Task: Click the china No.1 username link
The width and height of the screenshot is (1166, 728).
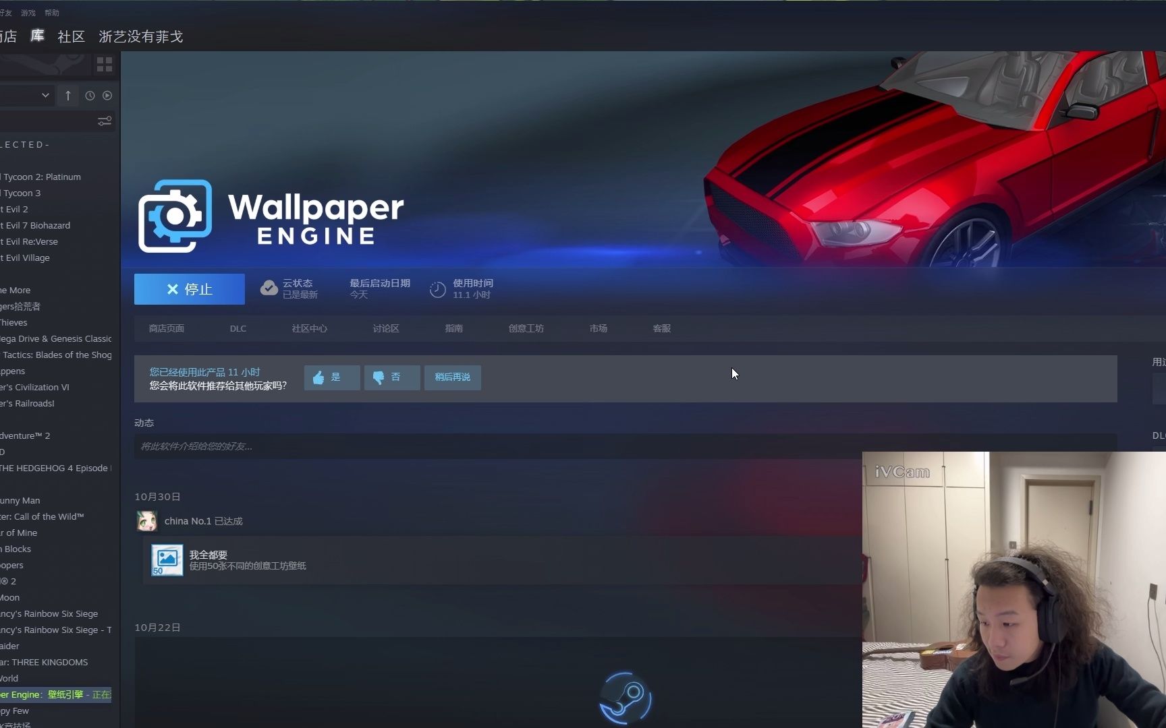Action: (188, 521)
